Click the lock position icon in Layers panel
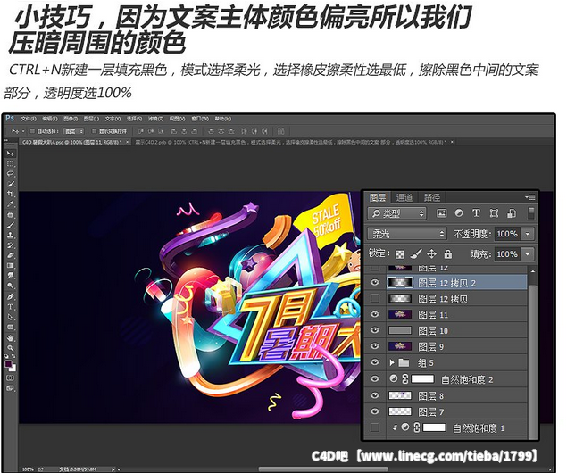The image size is (567, 473). (431, 254)
